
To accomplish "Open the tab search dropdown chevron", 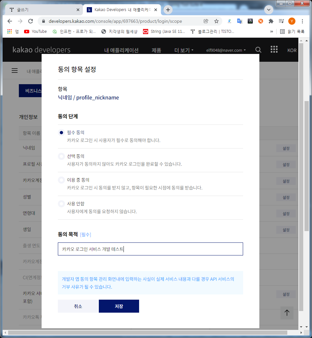I will (269, 10).
